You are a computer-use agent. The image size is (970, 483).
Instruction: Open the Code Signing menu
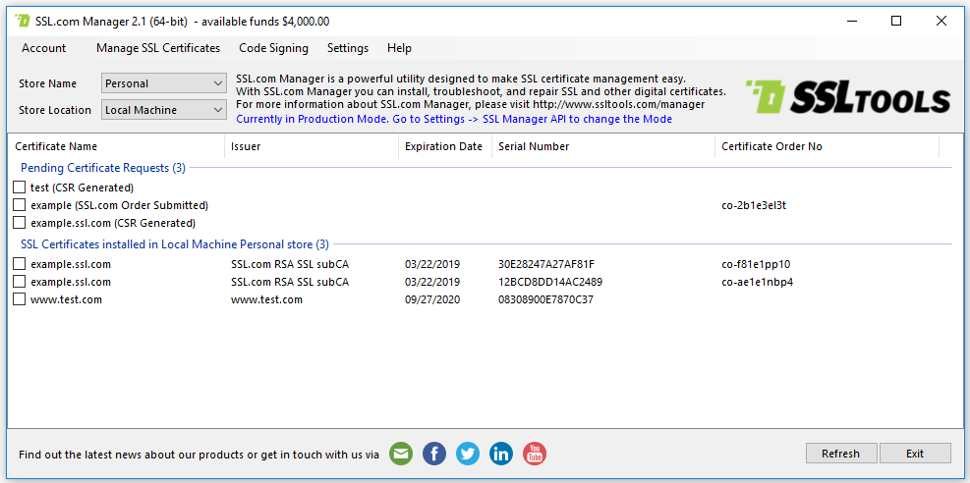pyautogui.click(x=273, y=48)
